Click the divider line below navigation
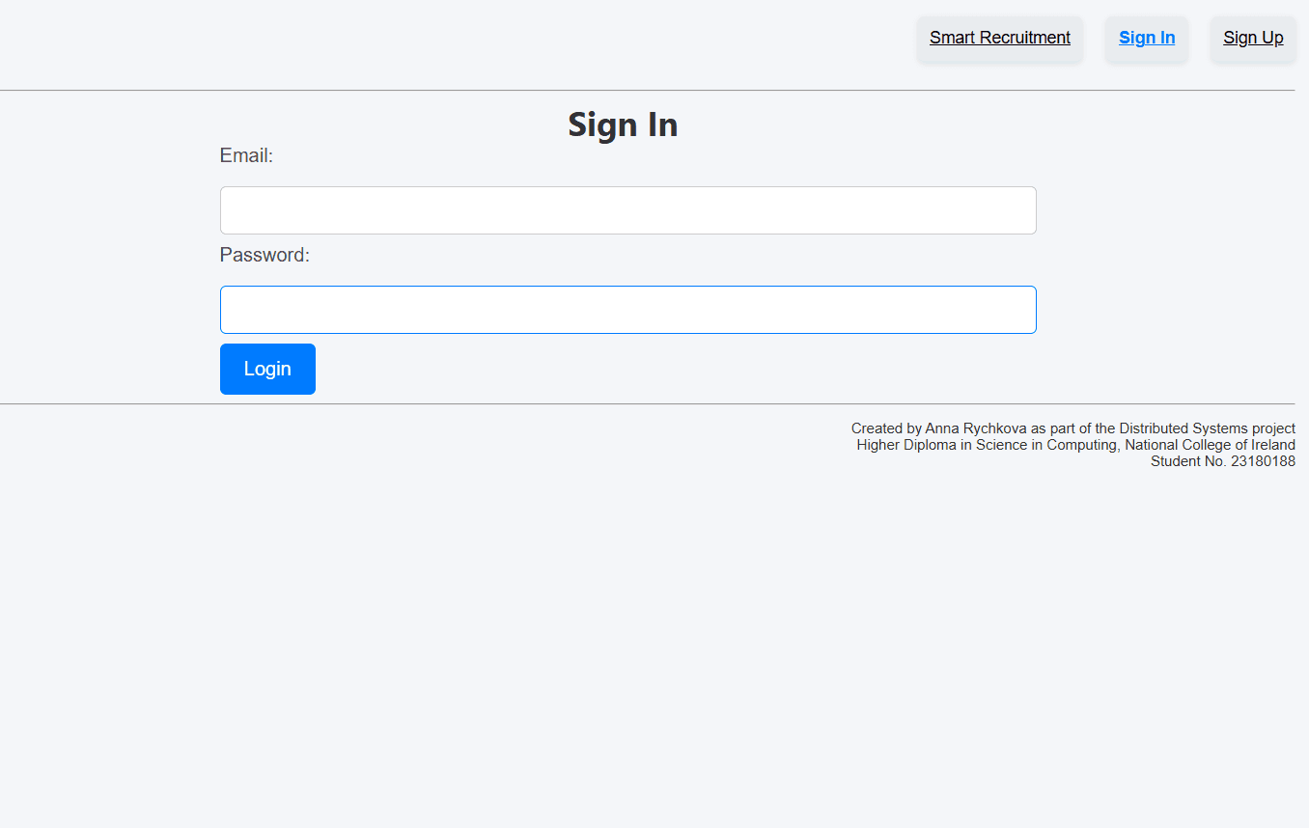The image size is (1309, 828). pyautogui.click(x=647, y=90)
